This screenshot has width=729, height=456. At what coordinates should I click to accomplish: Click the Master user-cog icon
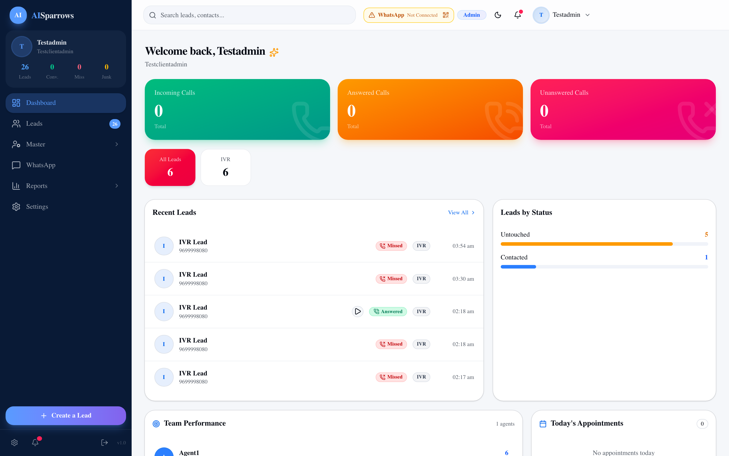(x=16, y=144)
